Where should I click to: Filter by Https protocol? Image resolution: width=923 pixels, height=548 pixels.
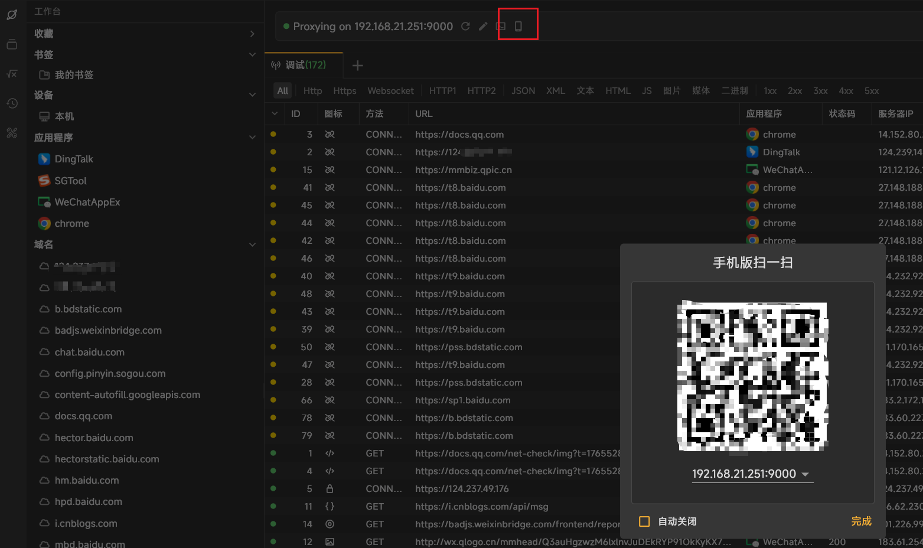point(345,90)
